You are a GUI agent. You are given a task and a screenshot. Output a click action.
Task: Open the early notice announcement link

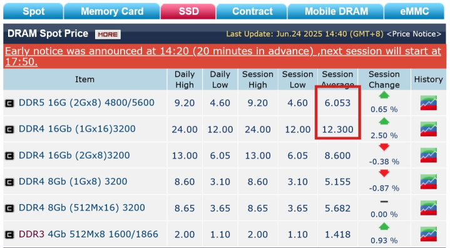[x=223, y=56]
